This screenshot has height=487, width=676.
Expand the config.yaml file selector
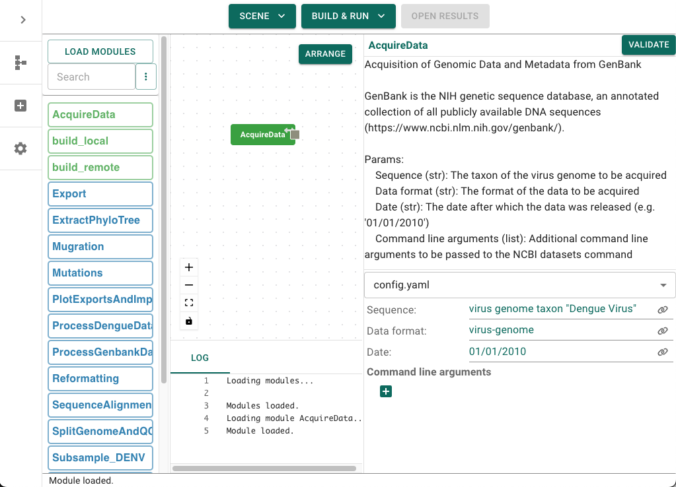[x=520, y=285]
